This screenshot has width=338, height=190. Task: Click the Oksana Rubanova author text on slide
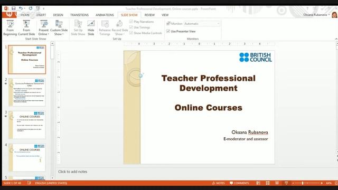(250, 132)
